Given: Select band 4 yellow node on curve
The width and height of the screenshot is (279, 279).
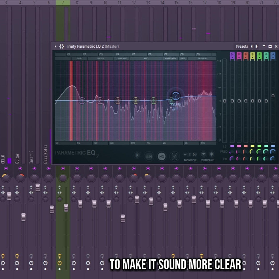Looking at the screenshot, I should [136, 100].
